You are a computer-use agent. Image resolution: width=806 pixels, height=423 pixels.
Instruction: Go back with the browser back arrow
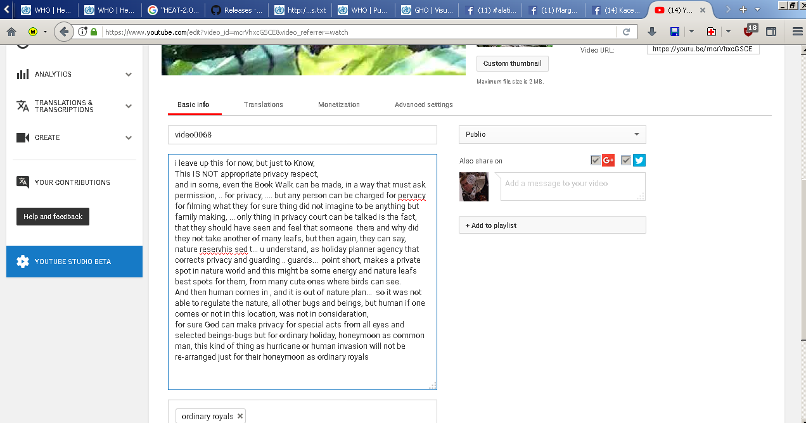pos(63,32)
